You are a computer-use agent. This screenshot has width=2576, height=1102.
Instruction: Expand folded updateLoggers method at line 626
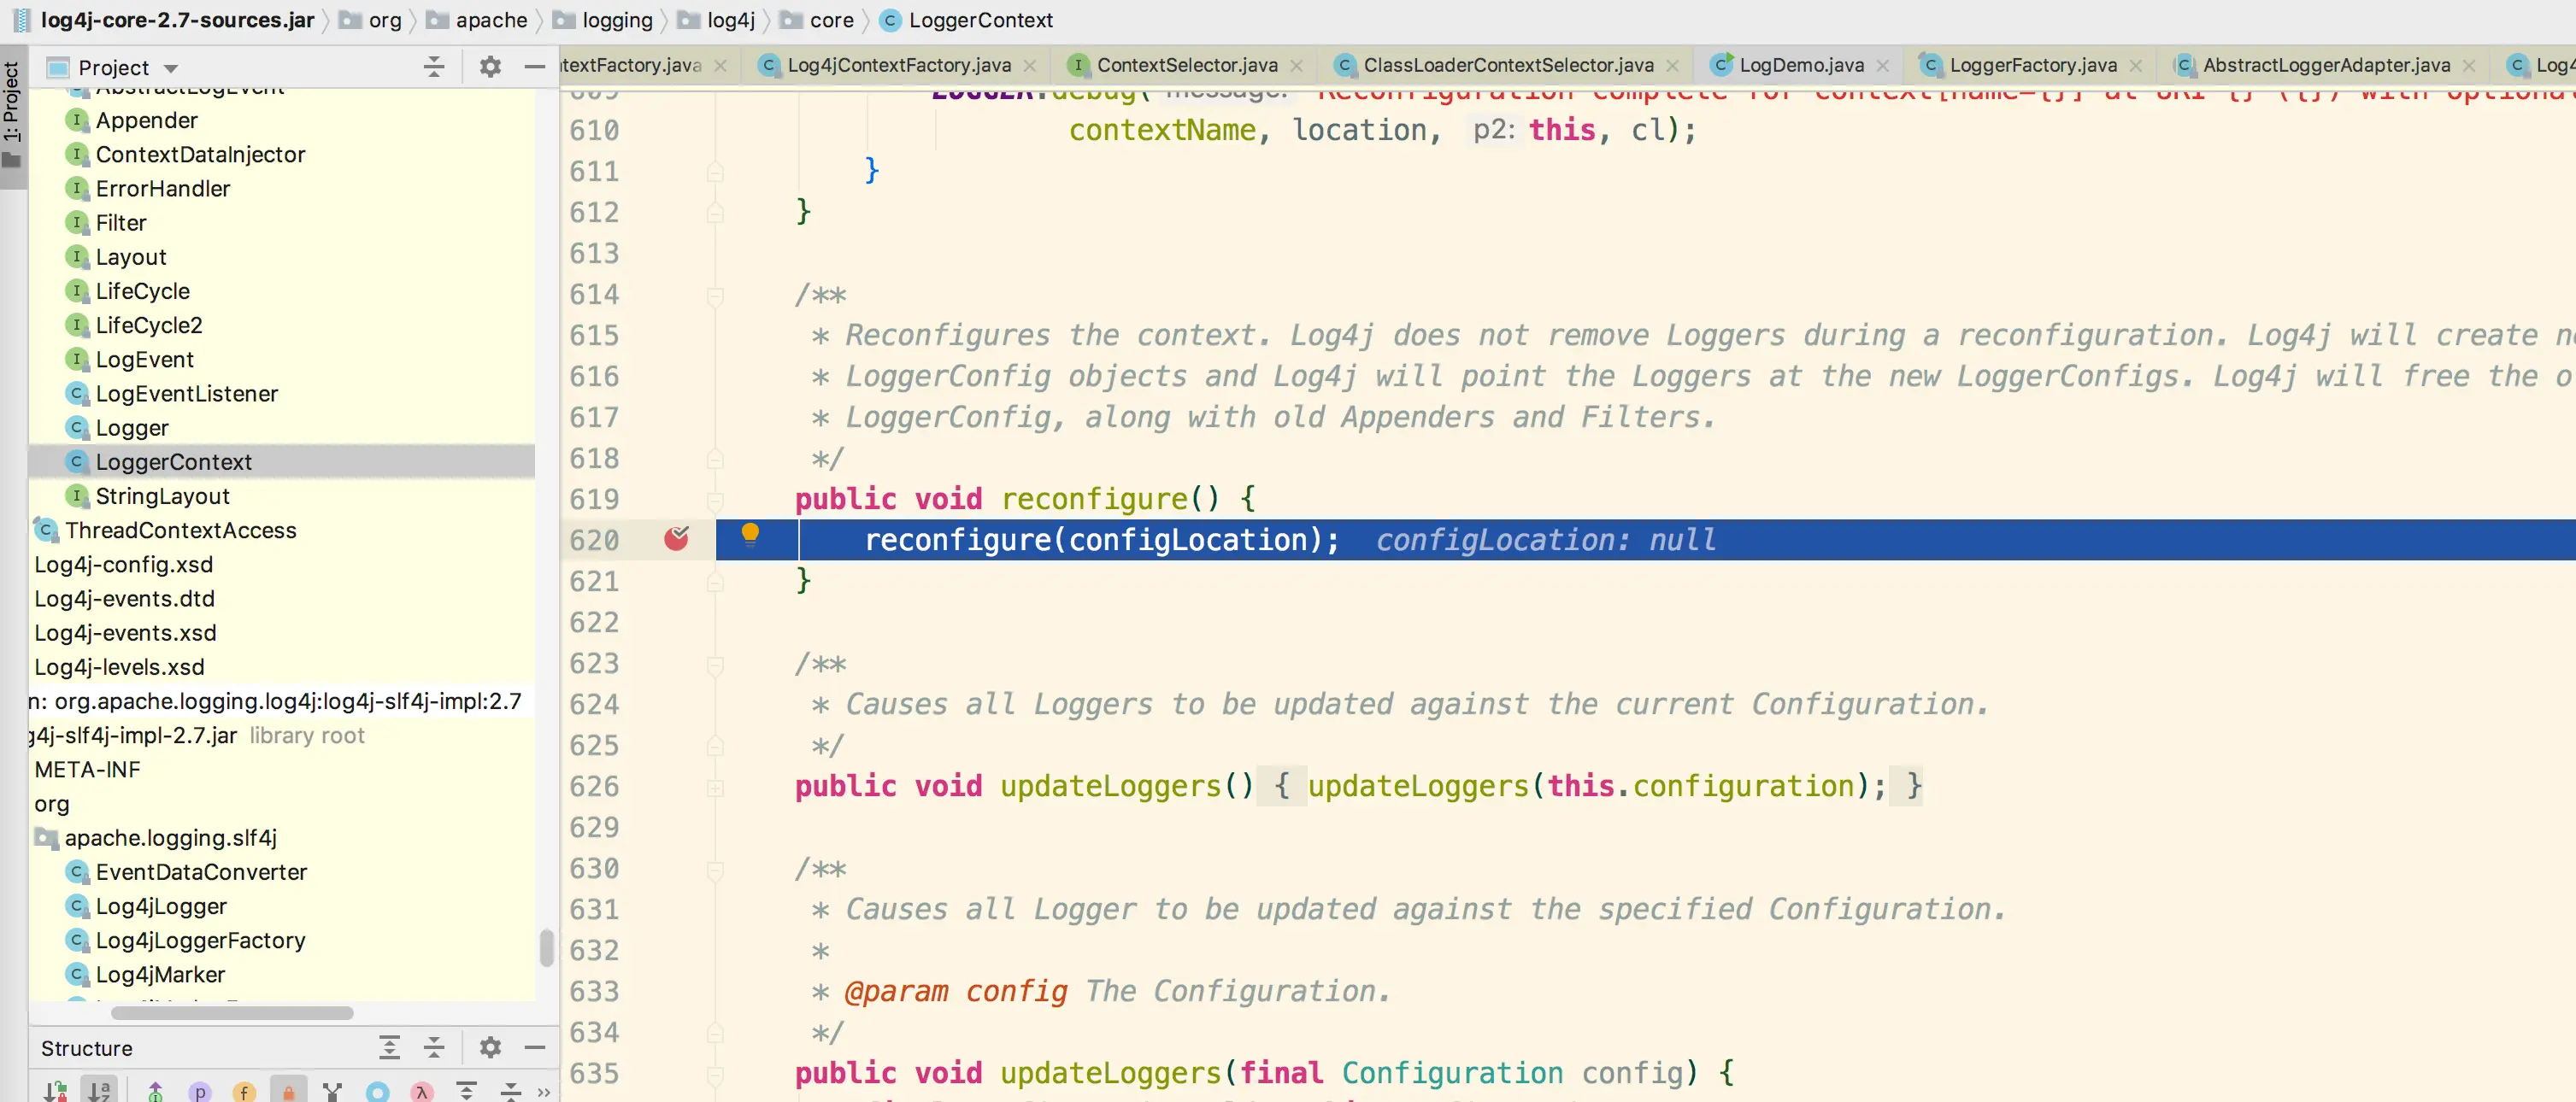pos(715,788)
